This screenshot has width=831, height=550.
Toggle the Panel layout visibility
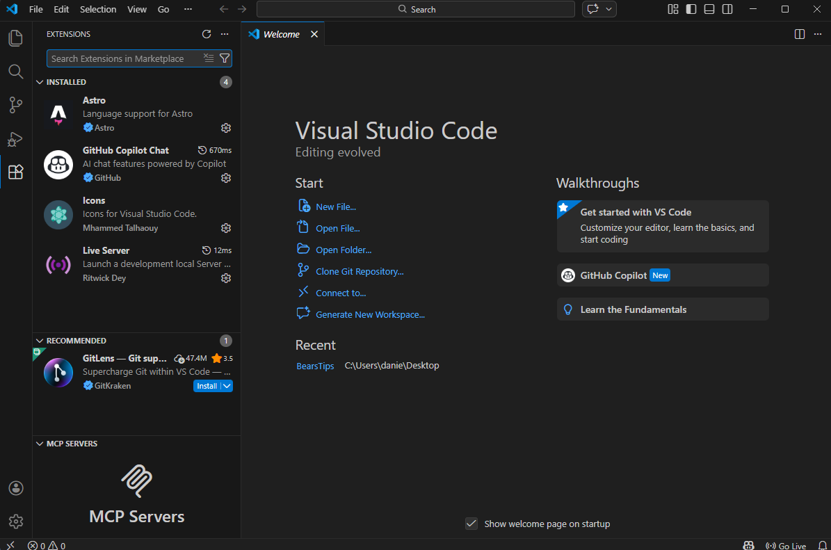click(x=709, y=9)
